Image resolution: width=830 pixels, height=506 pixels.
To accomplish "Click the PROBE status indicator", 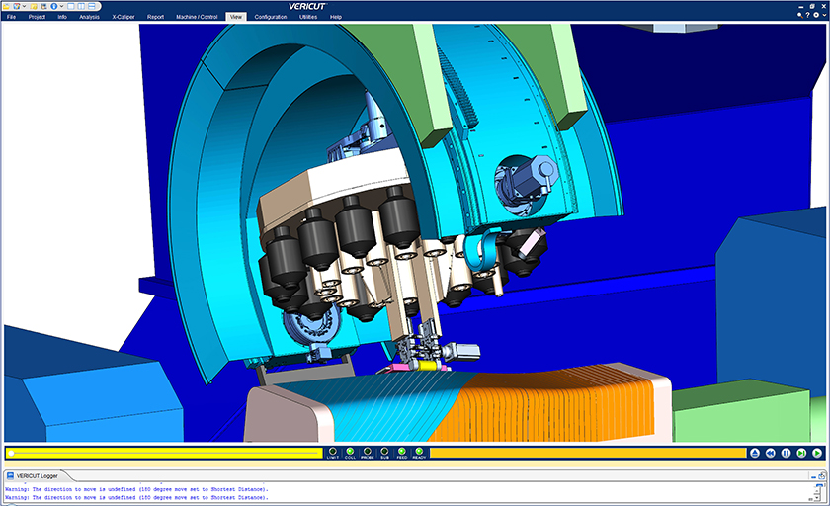I will coord(367,452).
